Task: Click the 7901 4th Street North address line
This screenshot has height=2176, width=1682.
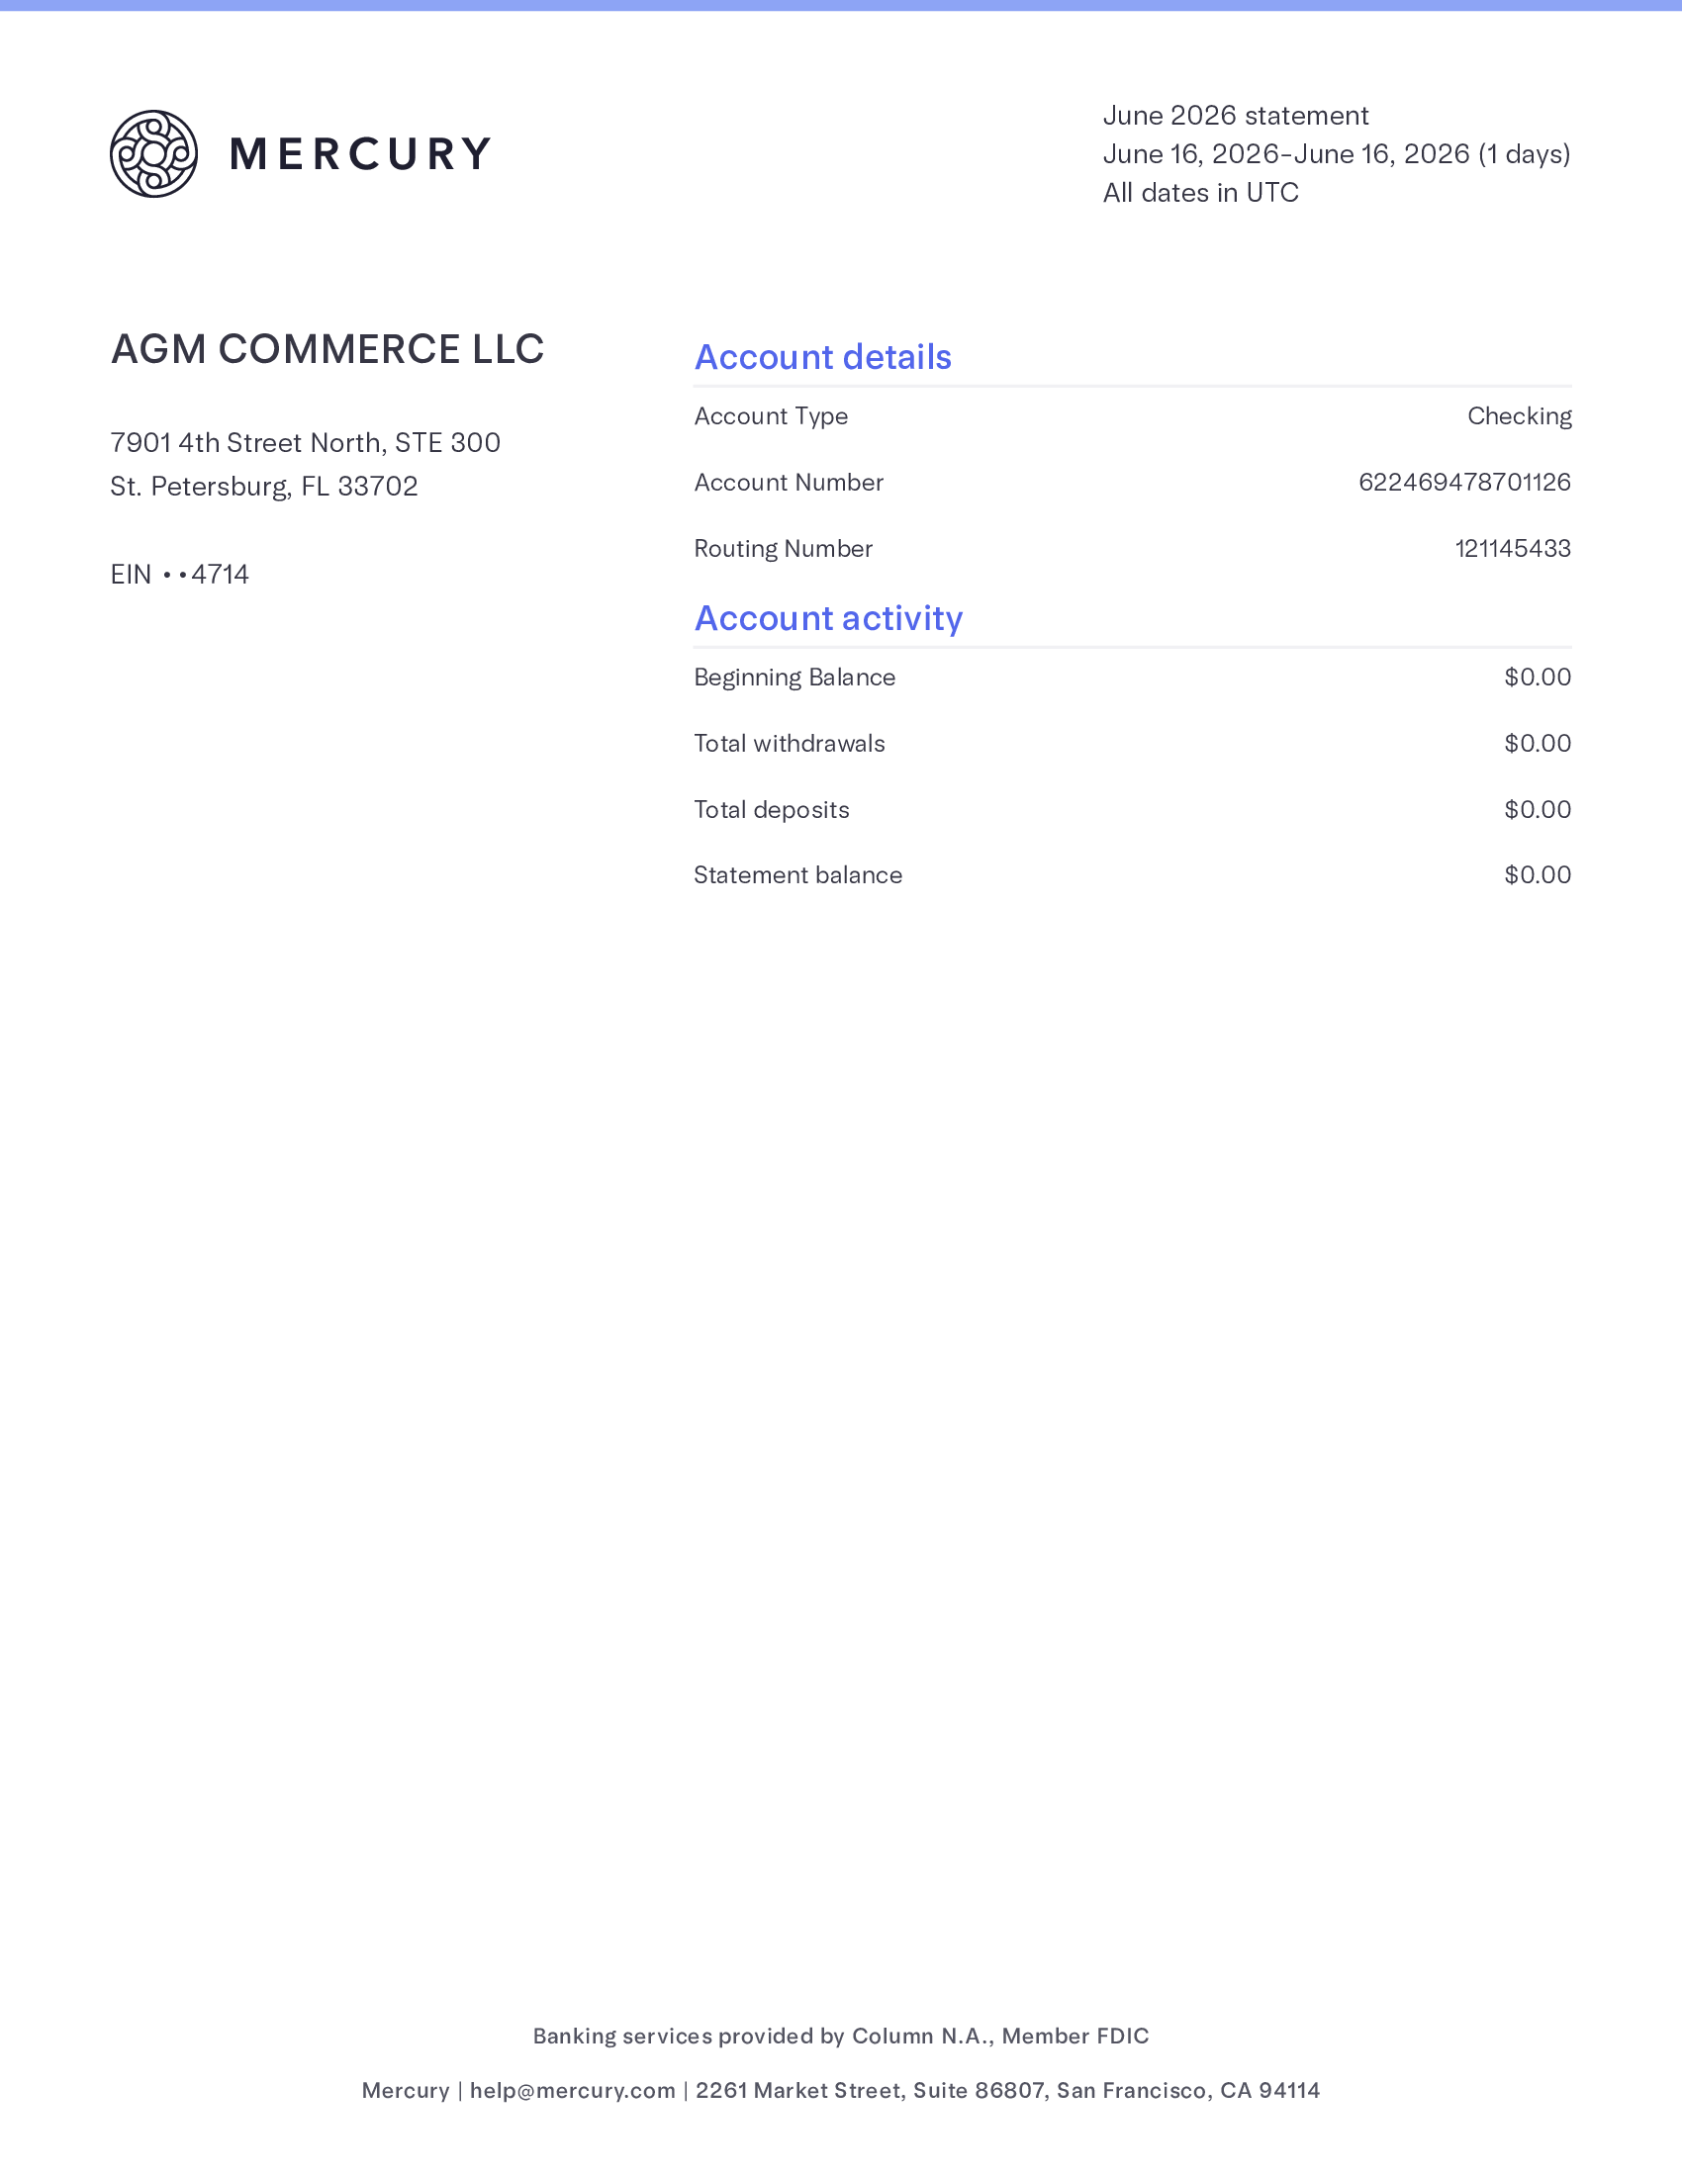Action: (305, 442)
